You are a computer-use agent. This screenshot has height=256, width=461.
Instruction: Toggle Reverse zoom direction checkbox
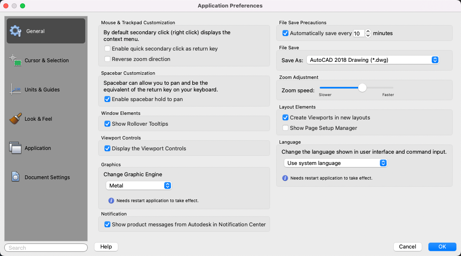click(107, 59)
